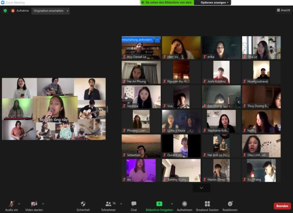Open the Reaktionen smiley icon
The height and width of the screenshot is (213, 293).
click(230, 204)
